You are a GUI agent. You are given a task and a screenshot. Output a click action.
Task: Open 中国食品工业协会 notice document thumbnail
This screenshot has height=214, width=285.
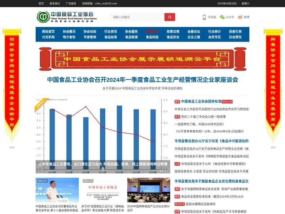pyautogui.click(x=103, y=190)
